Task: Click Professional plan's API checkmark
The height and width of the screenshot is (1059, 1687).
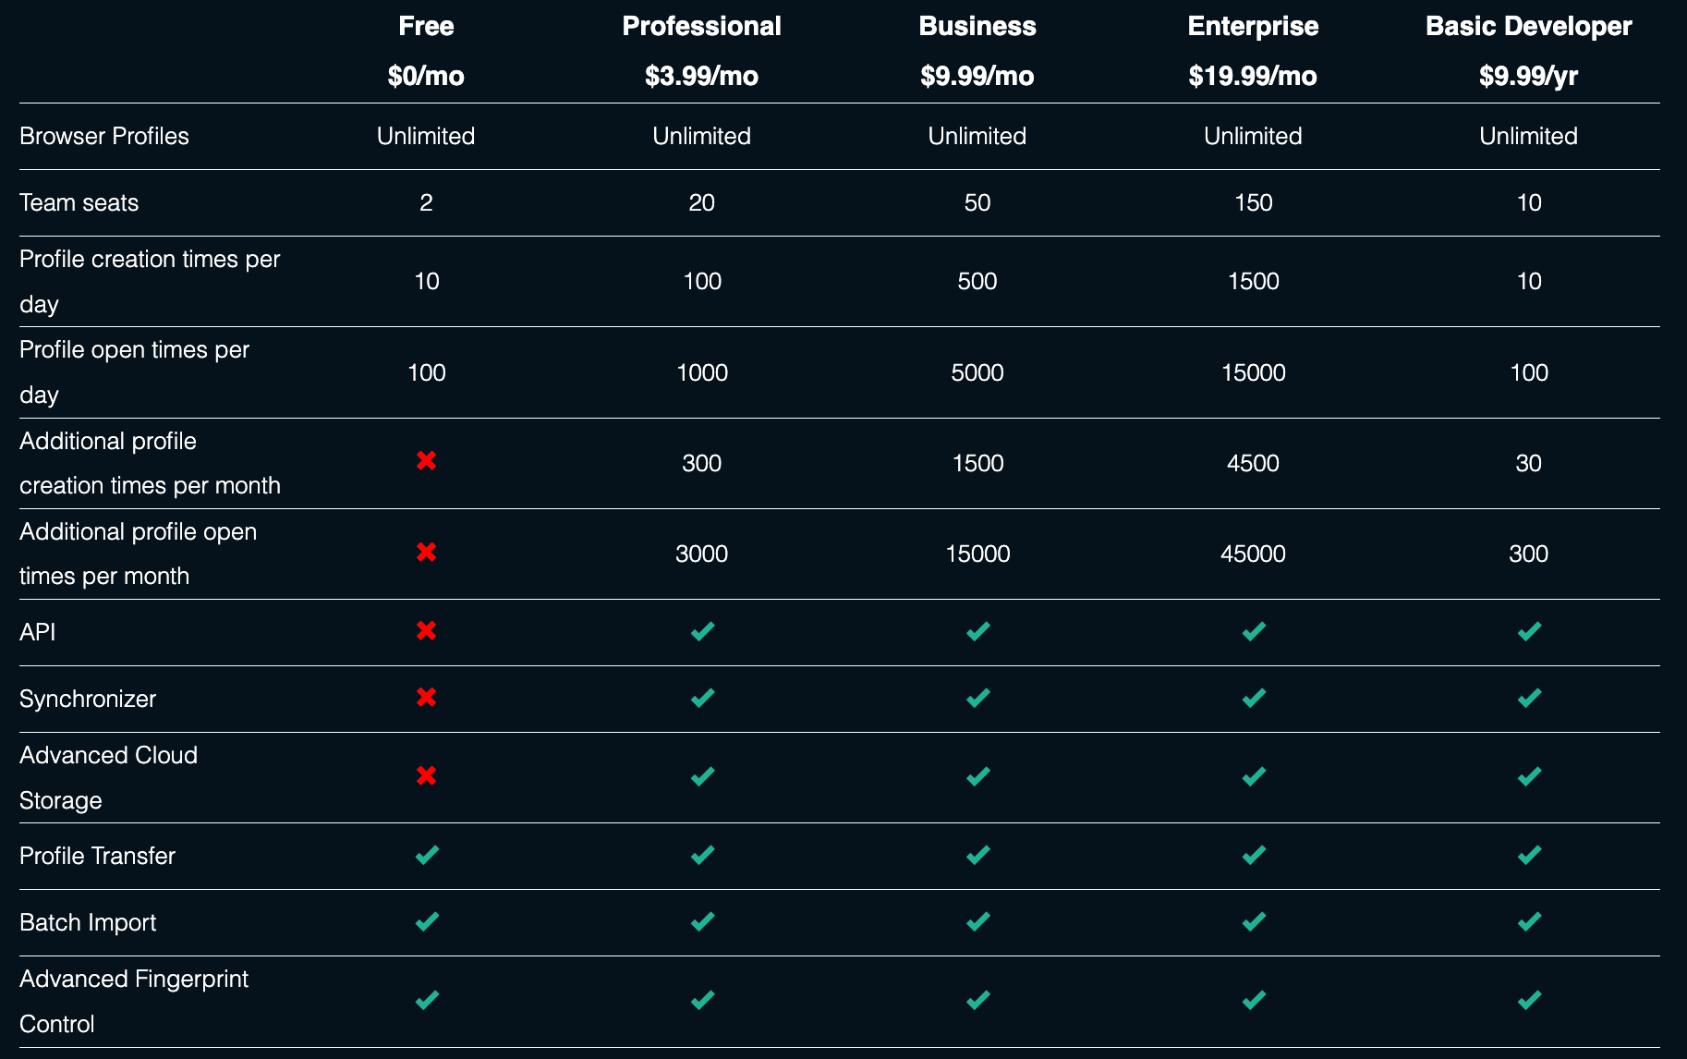Action: (x=702, y=631)
